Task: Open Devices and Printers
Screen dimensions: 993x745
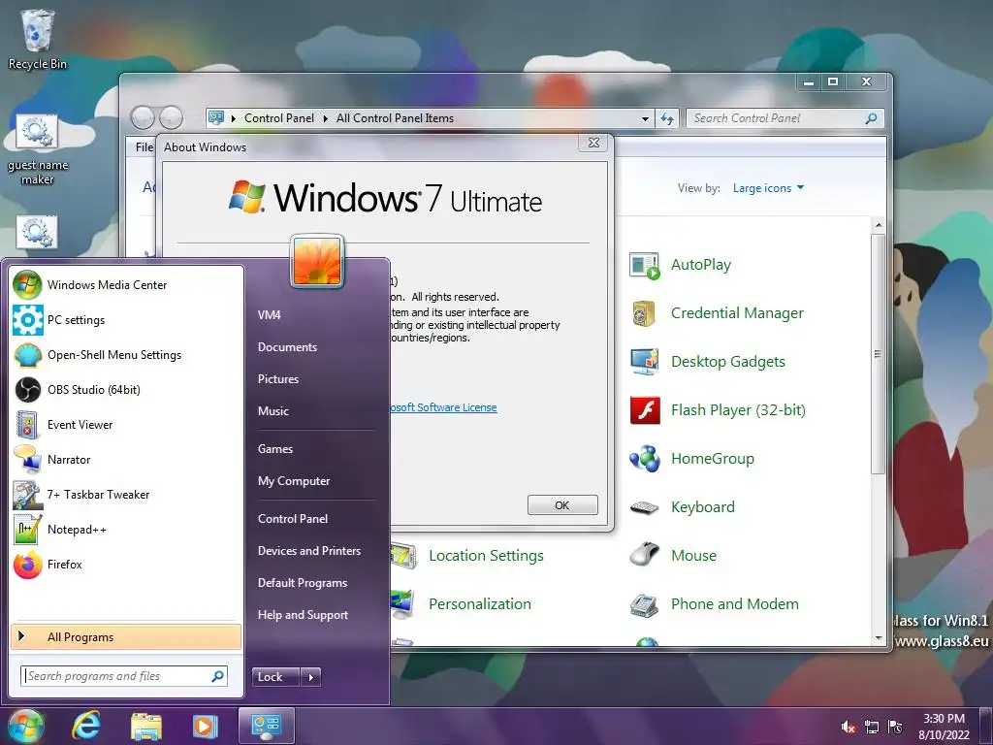Action: click(309, 551)
